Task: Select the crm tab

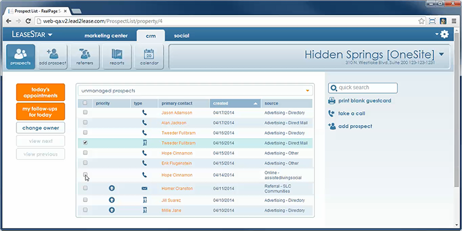Action: pos(151,35)
